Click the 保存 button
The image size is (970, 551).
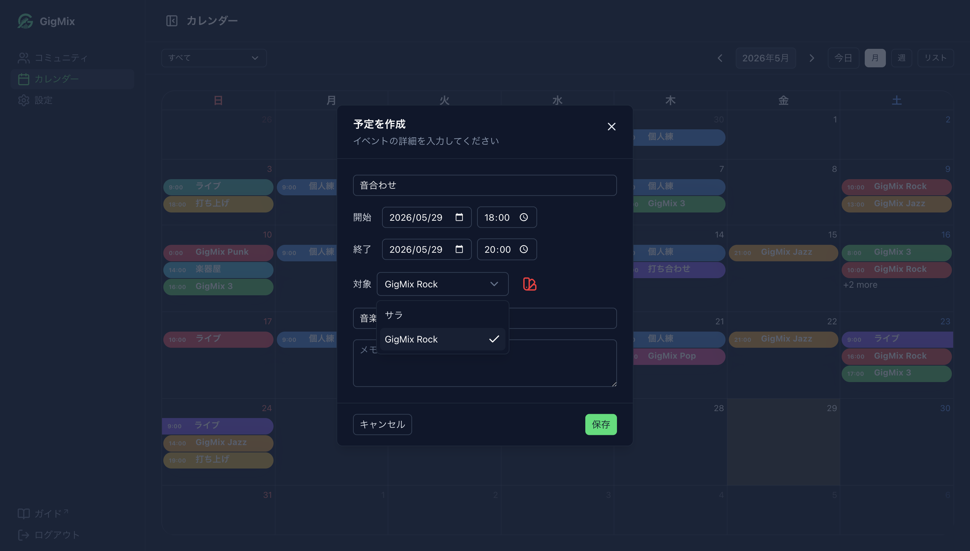pos(601,424)
